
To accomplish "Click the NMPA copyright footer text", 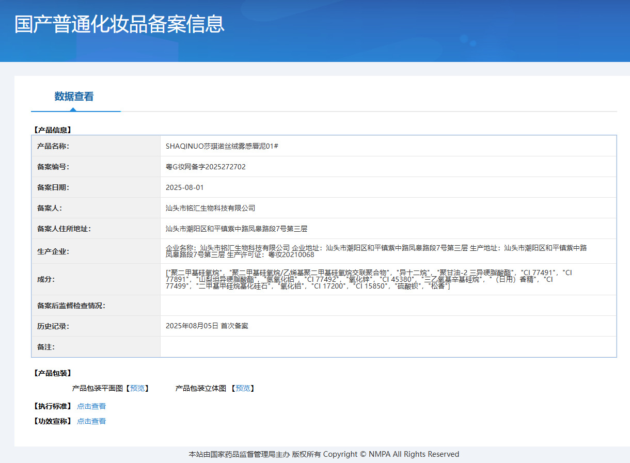I will coord(324,454).
